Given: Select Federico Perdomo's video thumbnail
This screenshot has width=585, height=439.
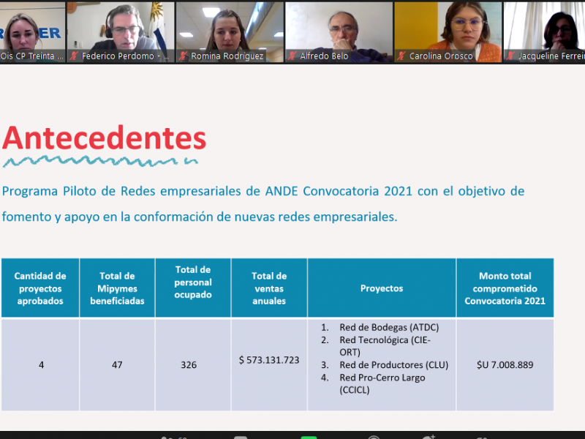Looking at the screenshot, I should 121,32.
